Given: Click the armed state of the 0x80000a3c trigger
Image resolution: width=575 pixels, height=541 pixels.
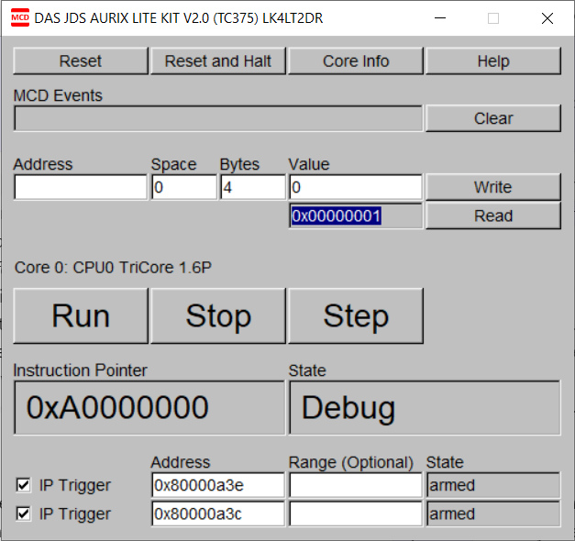Looking at the screenshot, I should [x=493, y=513].
